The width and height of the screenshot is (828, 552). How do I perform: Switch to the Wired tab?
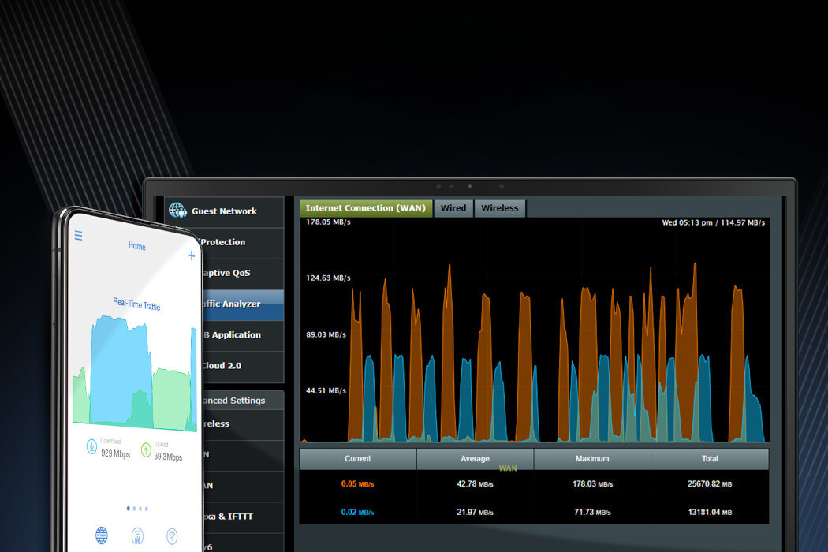pos(453,208)
